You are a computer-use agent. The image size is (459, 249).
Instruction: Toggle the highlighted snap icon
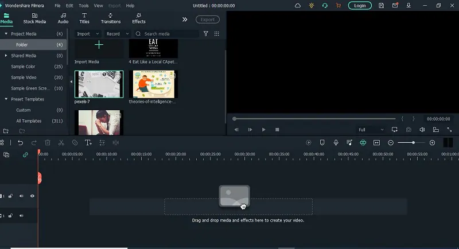pos(363,143)
